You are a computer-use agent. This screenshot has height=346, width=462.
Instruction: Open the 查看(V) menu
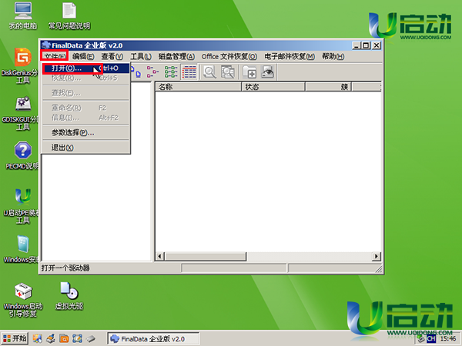(112, 56)
